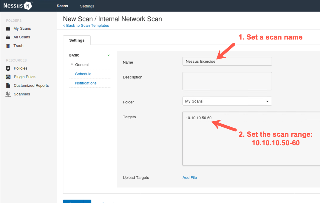
Task: Click the All Scans folder icon
Action: tap(8, 37)
